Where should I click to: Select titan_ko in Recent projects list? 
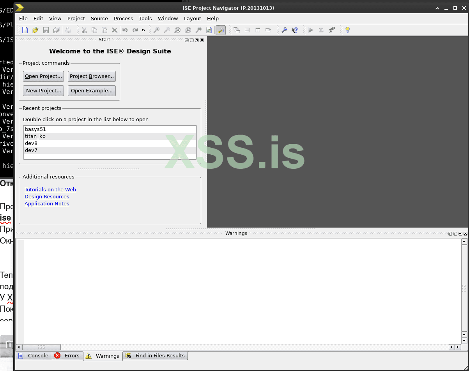(35, 136)
